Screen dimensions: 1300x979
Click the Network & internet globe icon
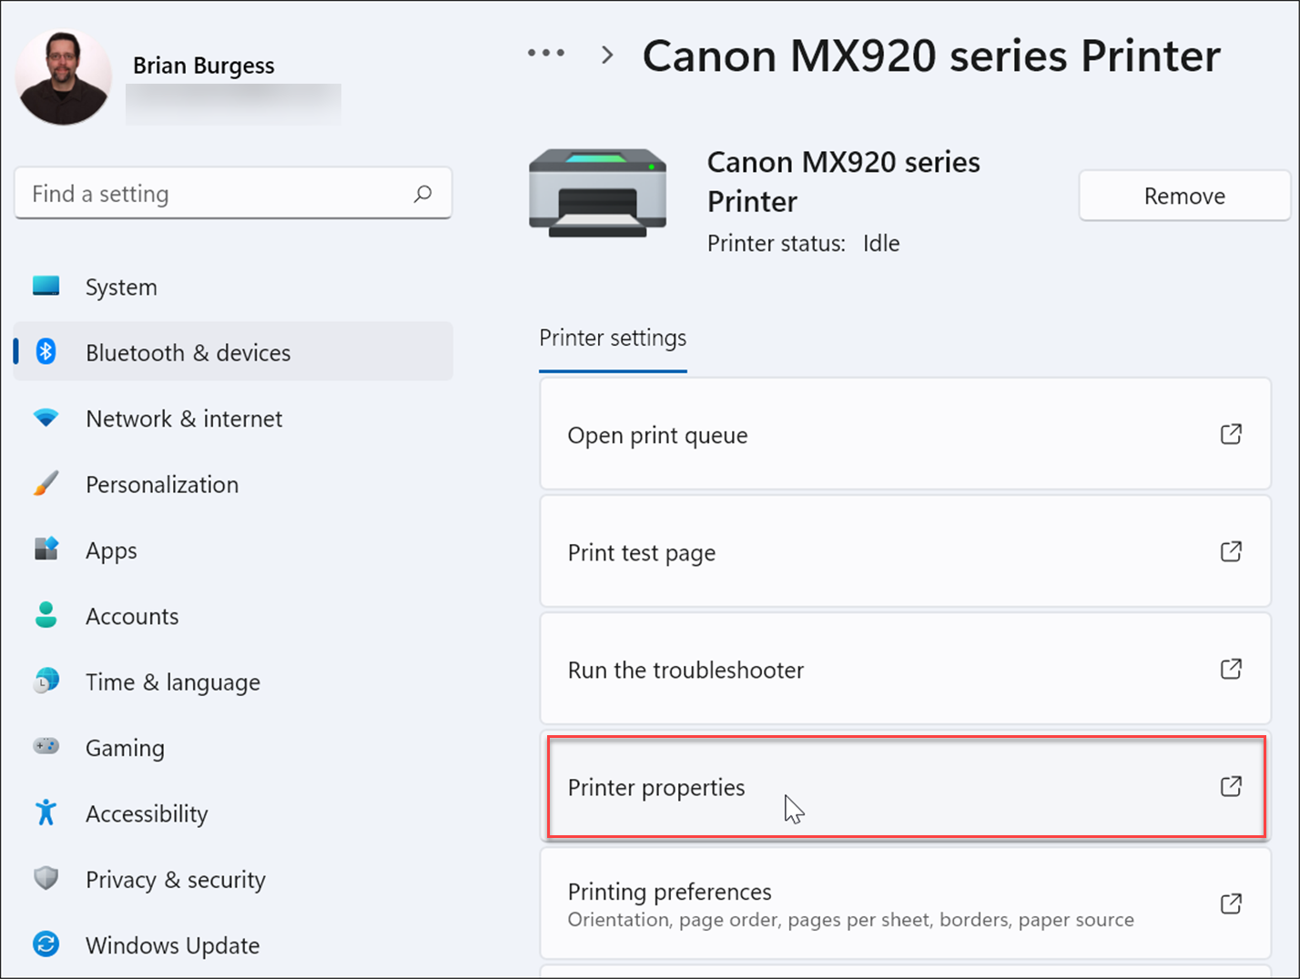tap(46, 419)
